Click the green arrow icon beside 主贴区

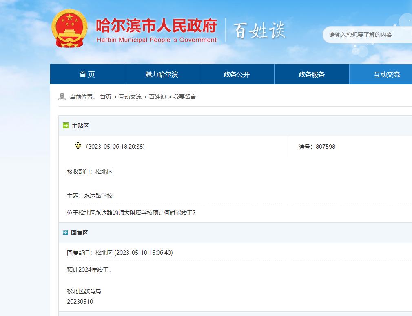coord(65,125)
